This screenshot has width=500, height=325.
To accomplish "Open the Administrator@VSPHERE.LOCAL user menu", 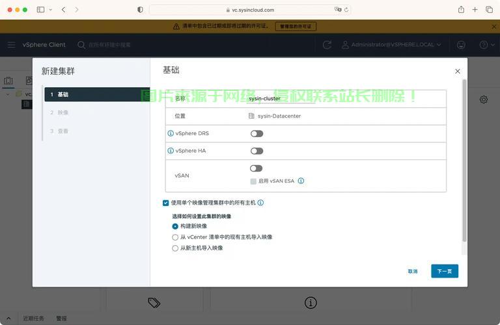I will pos(391,45).
